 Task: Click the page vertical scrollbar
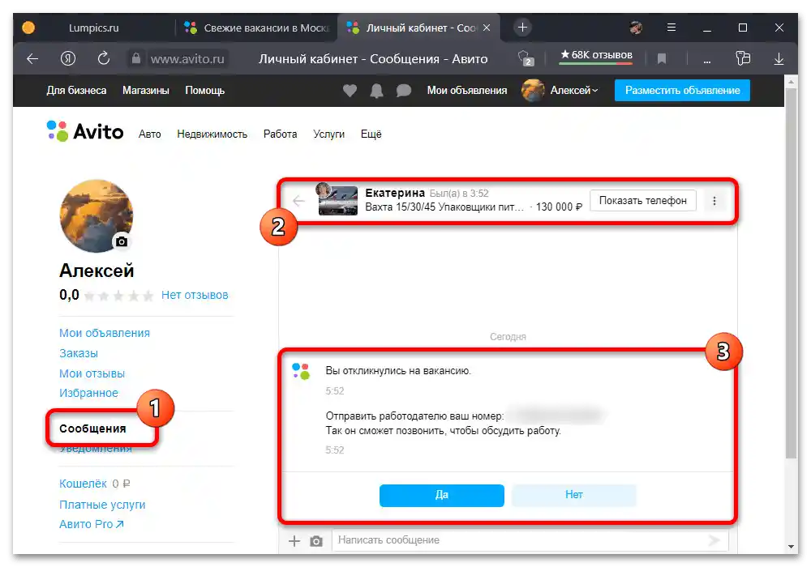[x=791, y=273]
